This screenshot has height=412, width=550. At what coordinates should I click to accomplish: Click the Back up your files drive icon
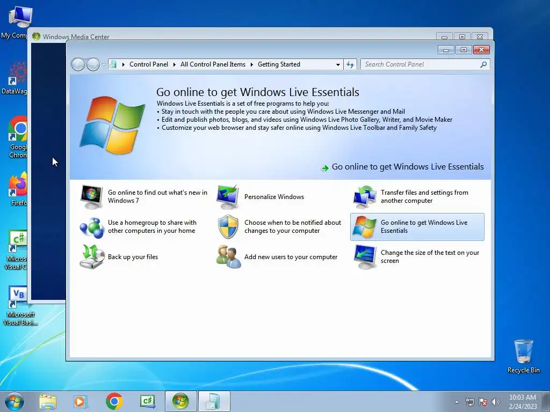91,257
